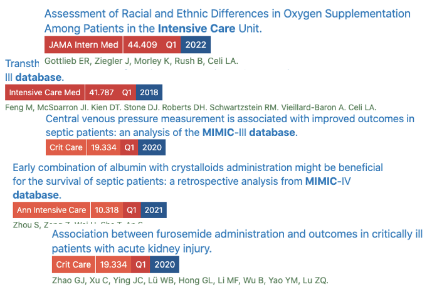Click the Feng M author list
Image resolution: width=432 pixels, height=287 pixels.
point(190,107)
